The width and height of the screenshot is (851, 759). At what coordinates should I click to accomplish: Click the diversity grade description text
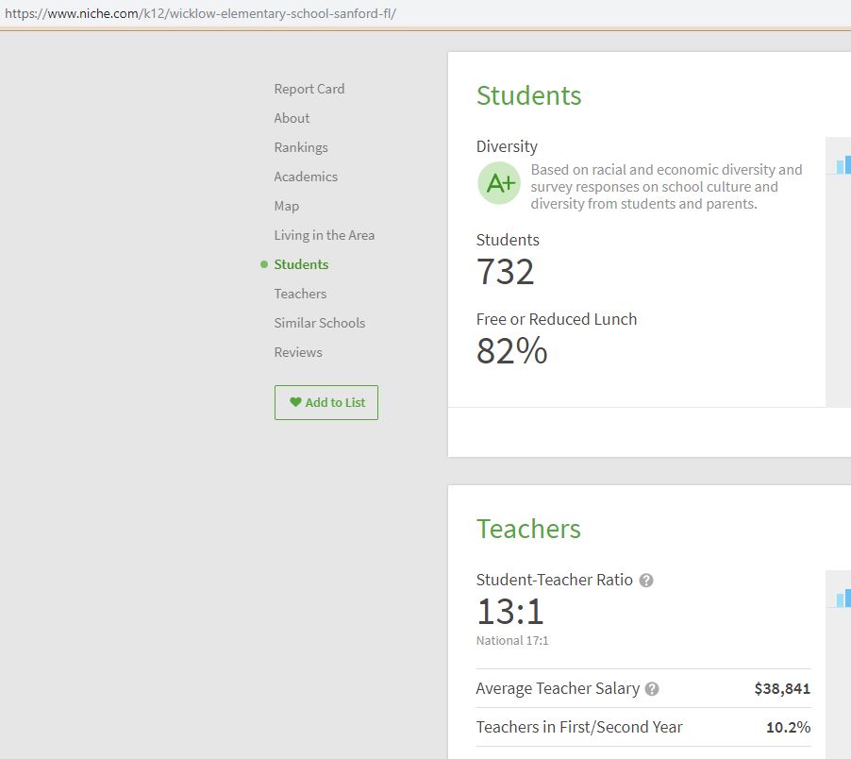pyautogui.click(x=666, y=187)
